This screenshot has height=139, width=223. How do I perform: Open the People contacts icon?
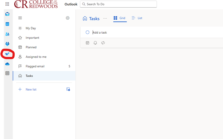tap(8, 34)
